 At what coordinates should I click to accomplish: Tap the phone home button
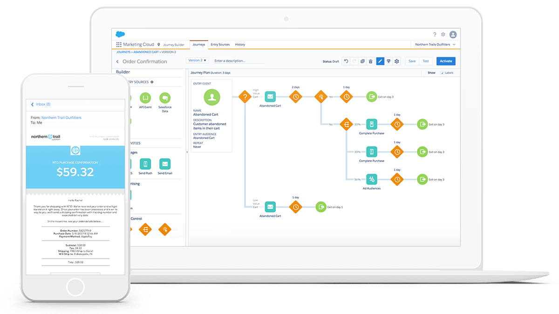click(75, 287)
